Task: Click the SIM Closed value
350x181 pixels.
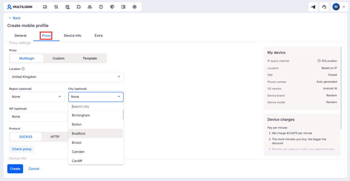Action: click(332, 75)
